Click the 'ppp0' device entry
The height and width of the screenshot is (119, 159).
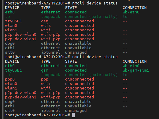point(10,79)
